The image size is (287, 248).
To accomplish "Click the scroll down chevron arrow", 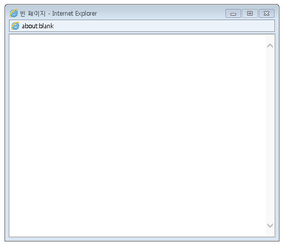I will (x=270, y=225).
